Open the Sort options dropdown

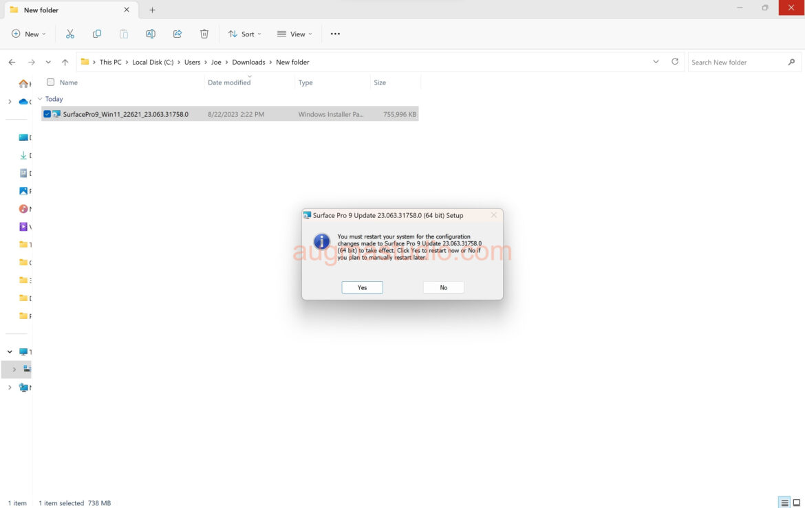[245, 34]
